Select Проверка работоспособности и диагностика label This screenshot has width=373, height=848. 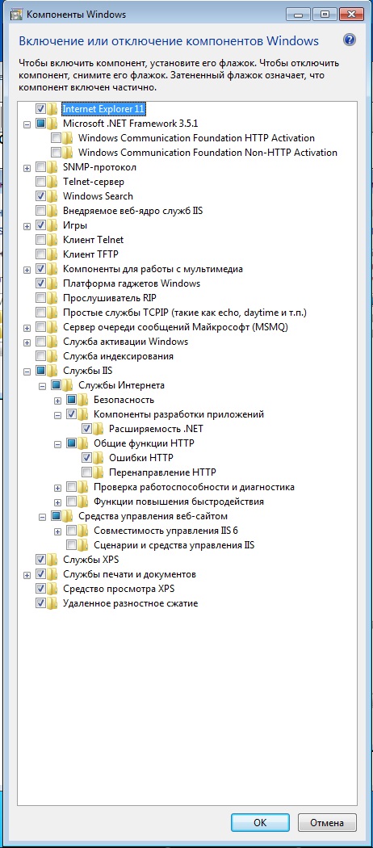click(x=194, y=487)
